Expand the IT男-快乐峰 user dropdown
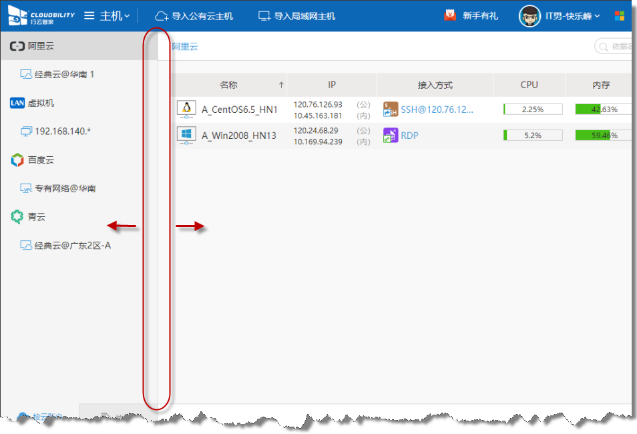The height and width of the screenshot is (434, 637). pyautogui.click(x=572, y=16)
